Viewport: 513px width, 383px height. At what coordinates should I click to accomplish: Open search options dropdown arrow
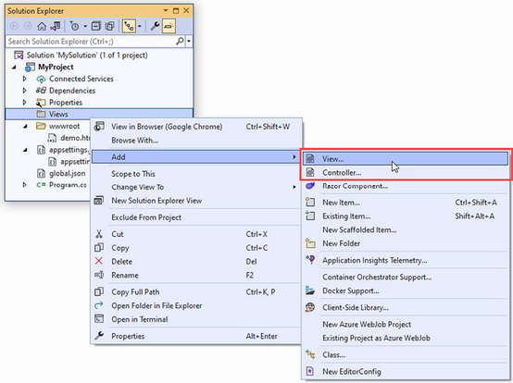(x=189, y=42)
